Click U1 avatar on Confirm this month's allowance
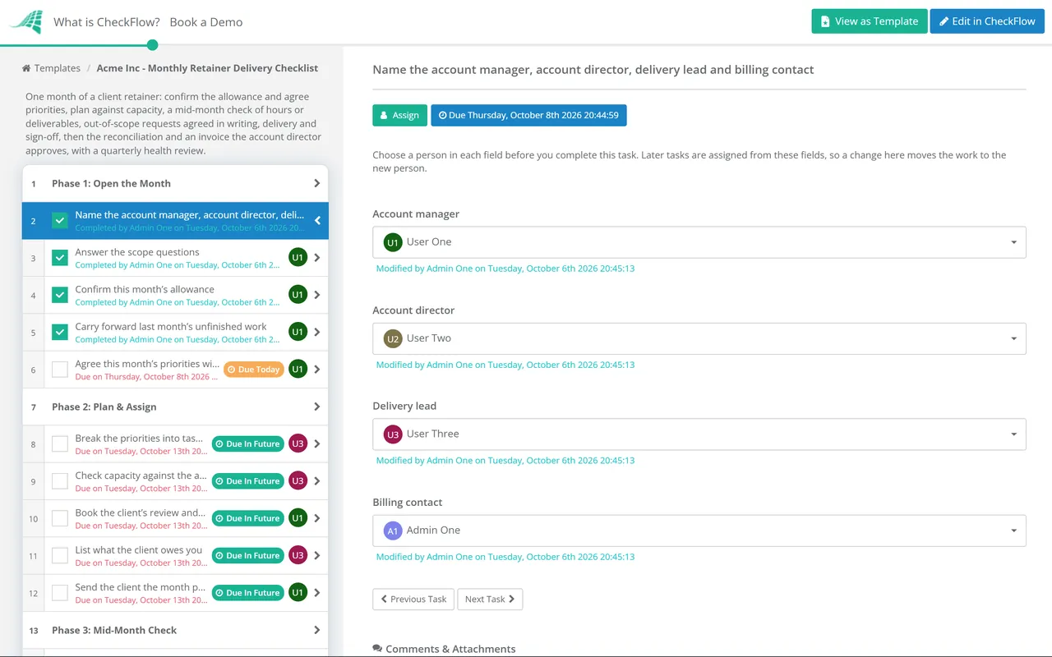 [x=298, y=295]
